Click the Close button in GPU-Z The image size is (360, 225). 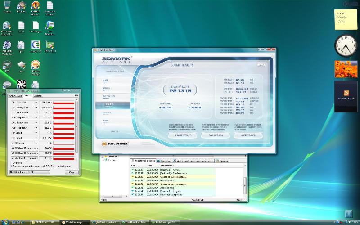(x=72, y=172)
